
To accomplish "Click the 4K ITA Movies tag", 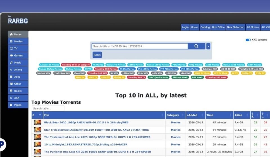I will click(127, 69).
